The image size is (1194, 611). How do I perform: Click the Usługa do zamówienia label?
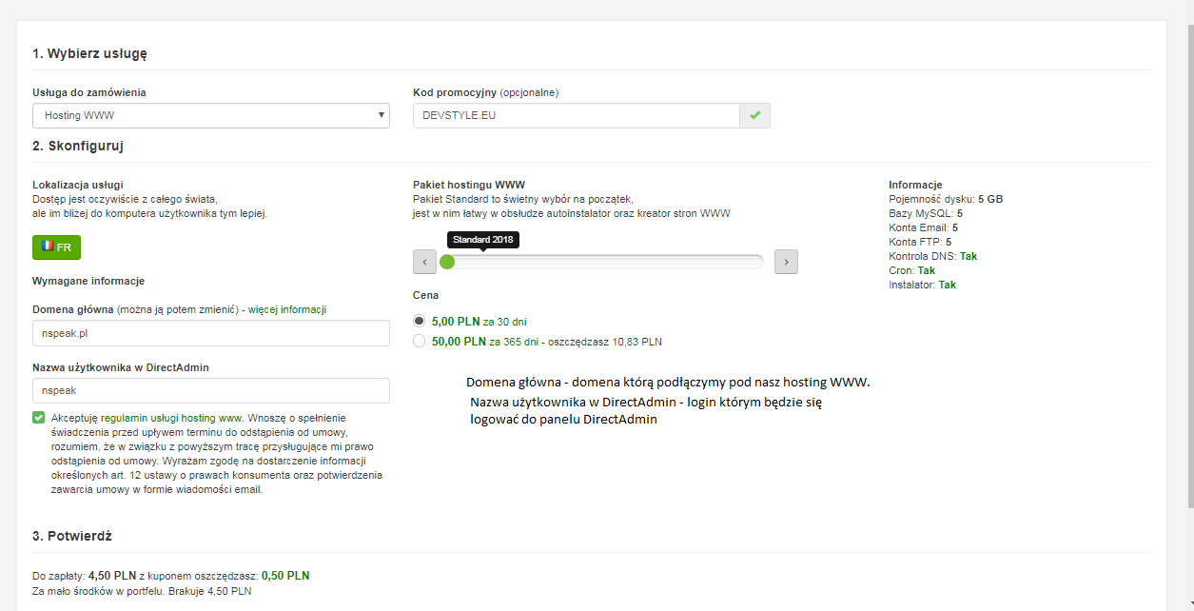click(x=89, y=92)
